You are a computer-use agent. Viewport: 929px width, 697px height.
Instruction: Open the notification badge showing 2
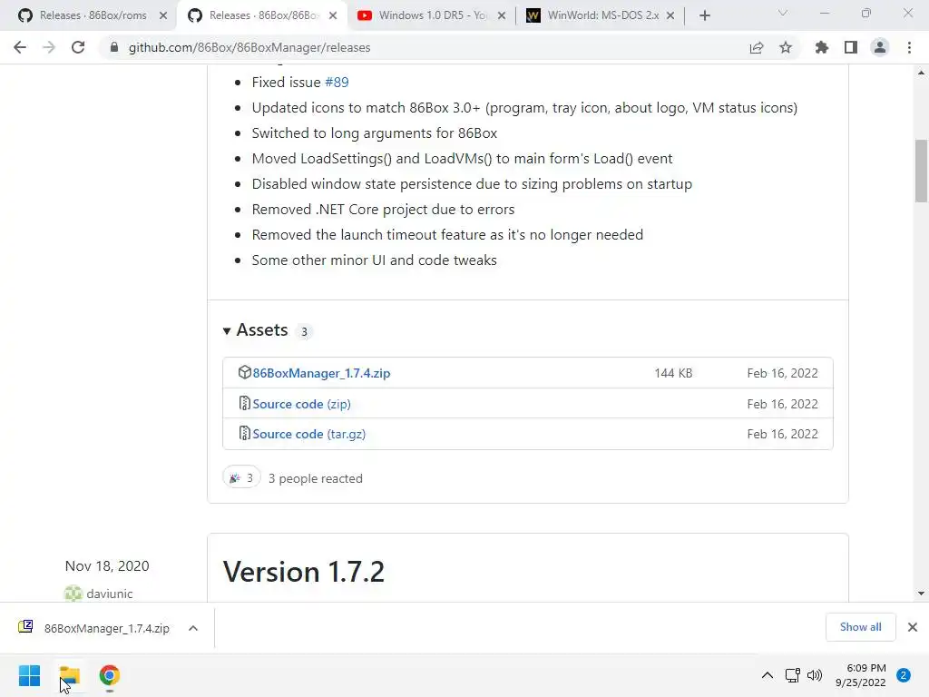click(904, 675)
